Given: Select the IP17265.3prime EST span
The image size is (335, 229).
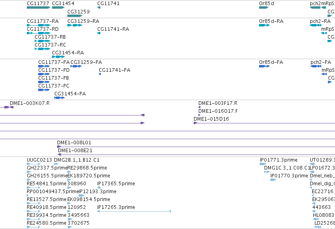Looking at the screenshot, I should click(134, 211).
